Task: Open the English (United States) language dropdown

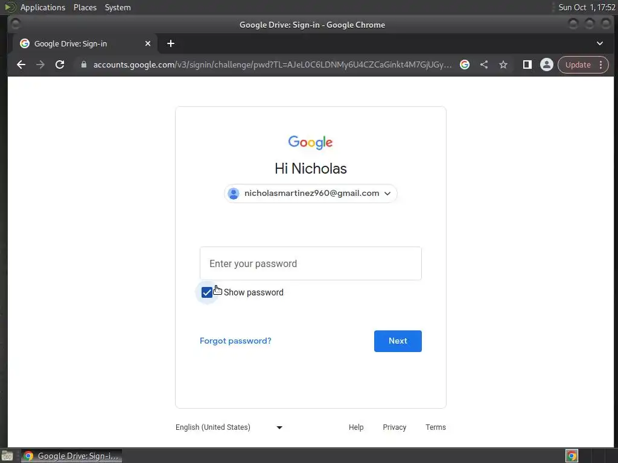Action: pyautogui.click(x=229, y=427)
